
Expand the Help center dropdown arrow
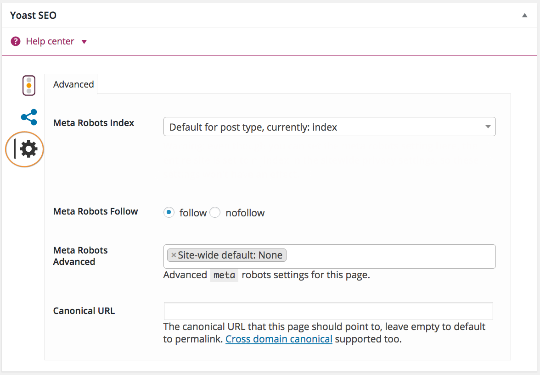pos(84,42)
